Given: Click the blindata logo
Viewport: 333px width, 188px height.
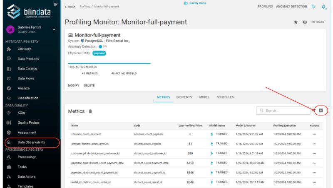Looking at the screenshot, I should click(x=29, y=12).
